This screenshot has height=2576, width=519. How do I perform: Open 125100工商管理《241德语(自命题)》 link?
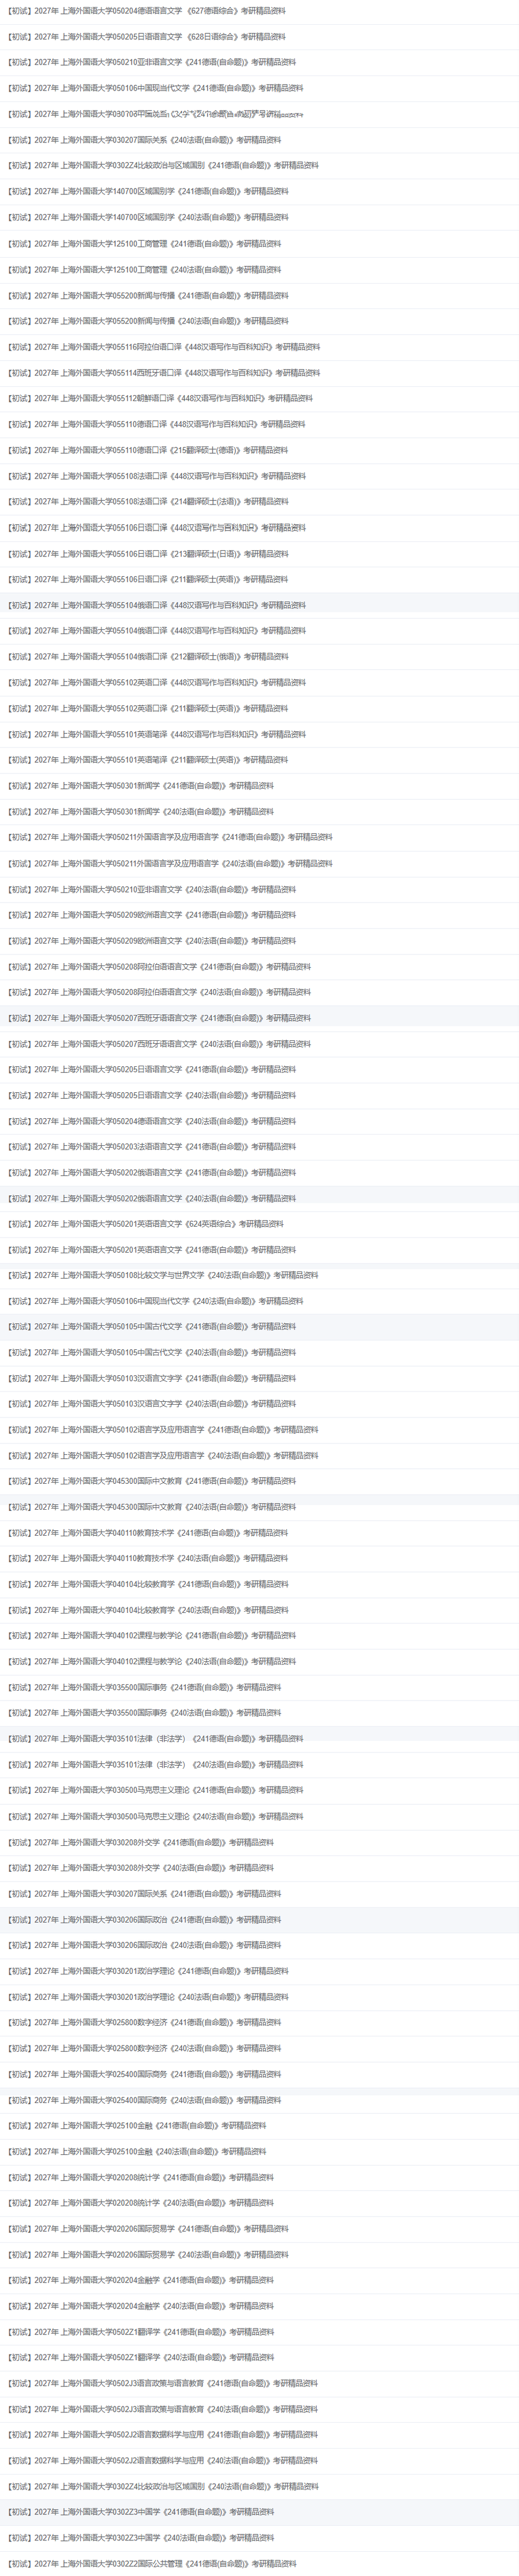tap(144, 244)
